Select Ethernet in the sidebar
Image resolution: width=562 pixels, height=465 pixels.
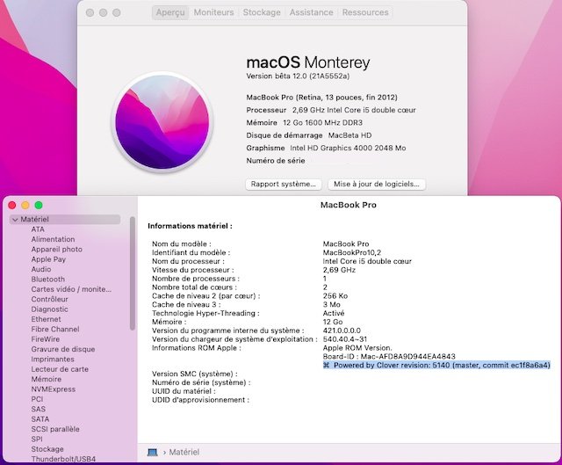[46, 319]
